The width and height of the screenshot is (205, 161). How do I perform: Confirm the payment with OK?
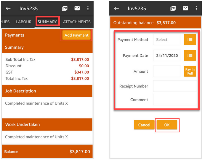click(x=167, y=125)
